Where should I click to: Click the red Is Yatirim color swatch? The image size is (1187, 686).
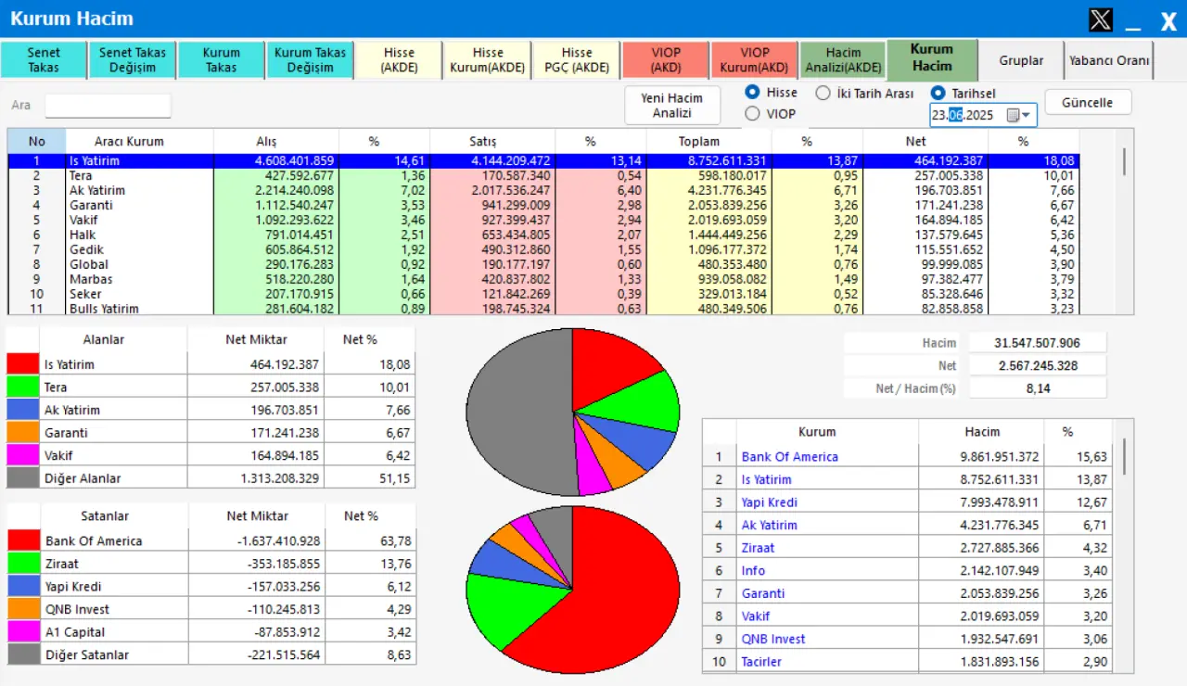point(22,364)
